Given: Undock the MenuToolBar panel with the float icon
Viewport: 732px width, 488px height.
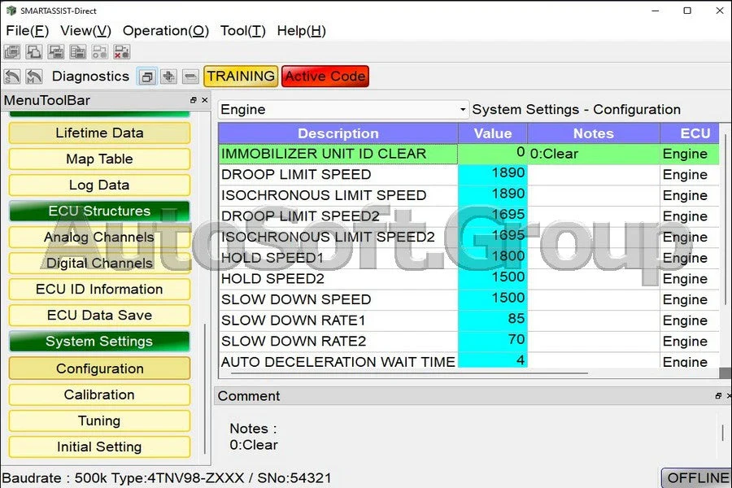Looking at the screenshot, I should [194, 100].
